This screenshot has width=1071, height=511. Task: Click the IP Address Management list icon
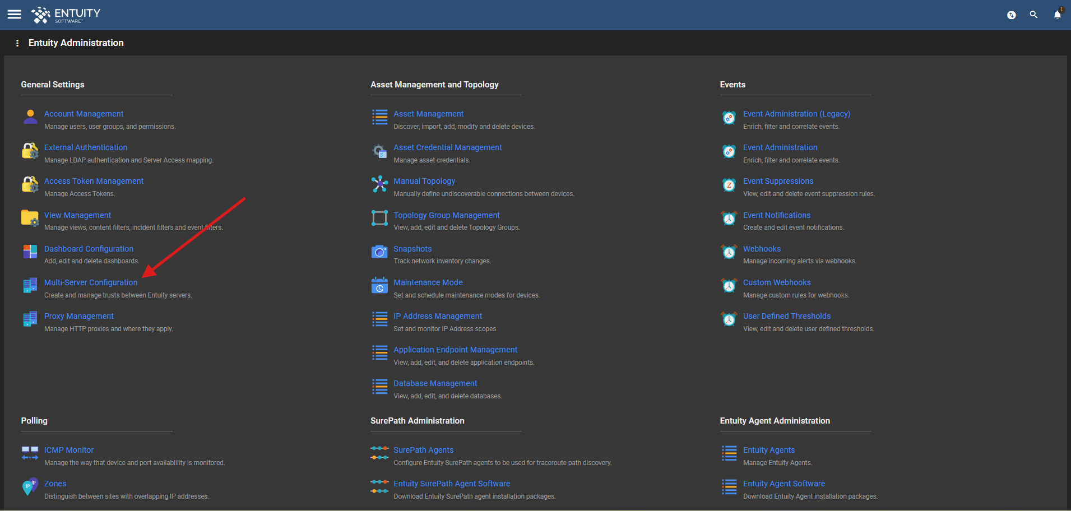pyautogui.click(x=380, y=319)
